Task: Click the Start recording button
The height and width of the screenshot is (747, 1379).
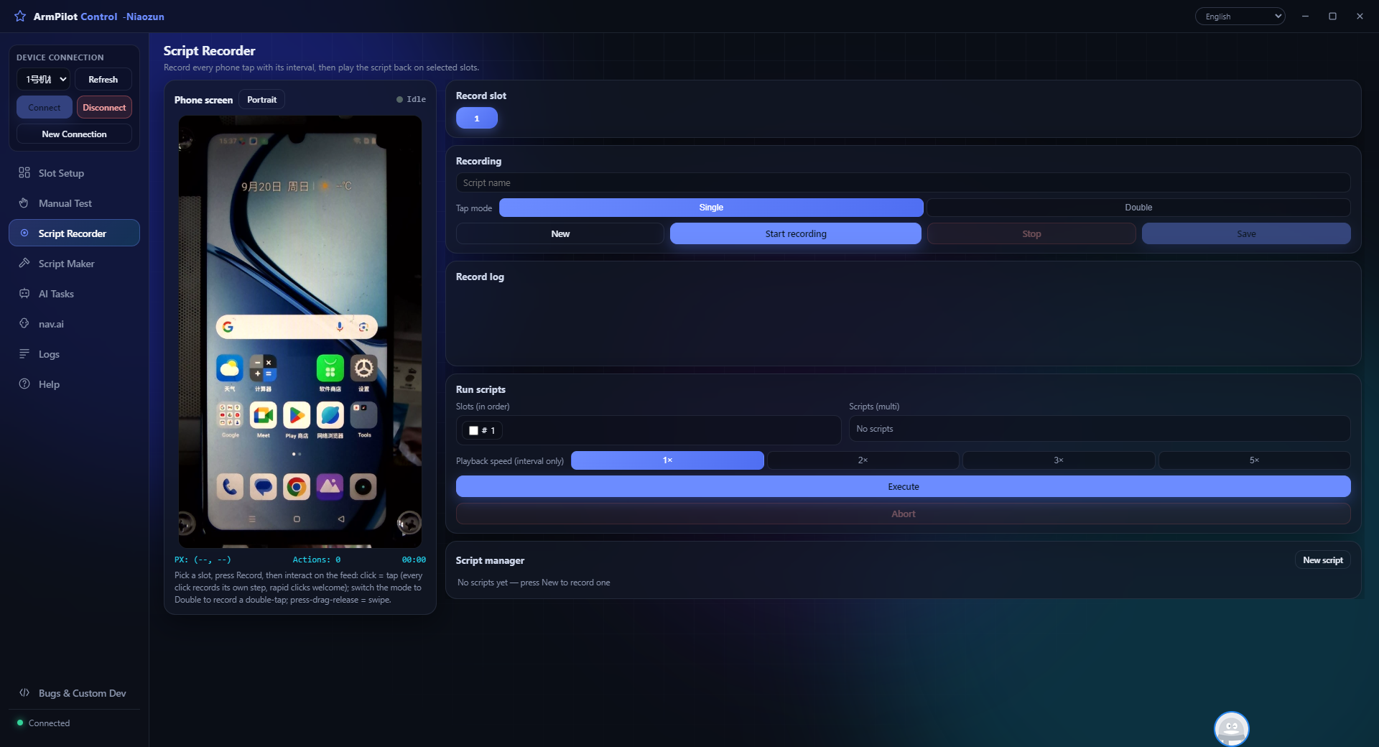Action: (x=796, y=233)
